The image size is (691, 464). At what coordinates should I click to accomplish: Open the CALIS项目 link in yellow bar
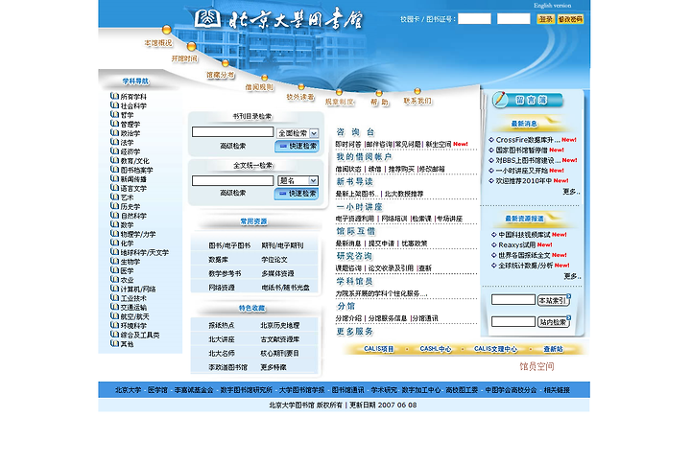[x=378, y=349]
